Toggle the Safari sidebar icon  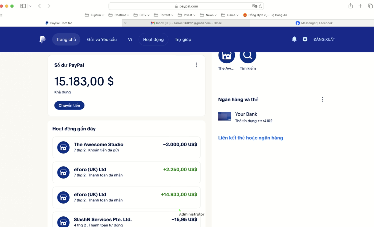23,6
